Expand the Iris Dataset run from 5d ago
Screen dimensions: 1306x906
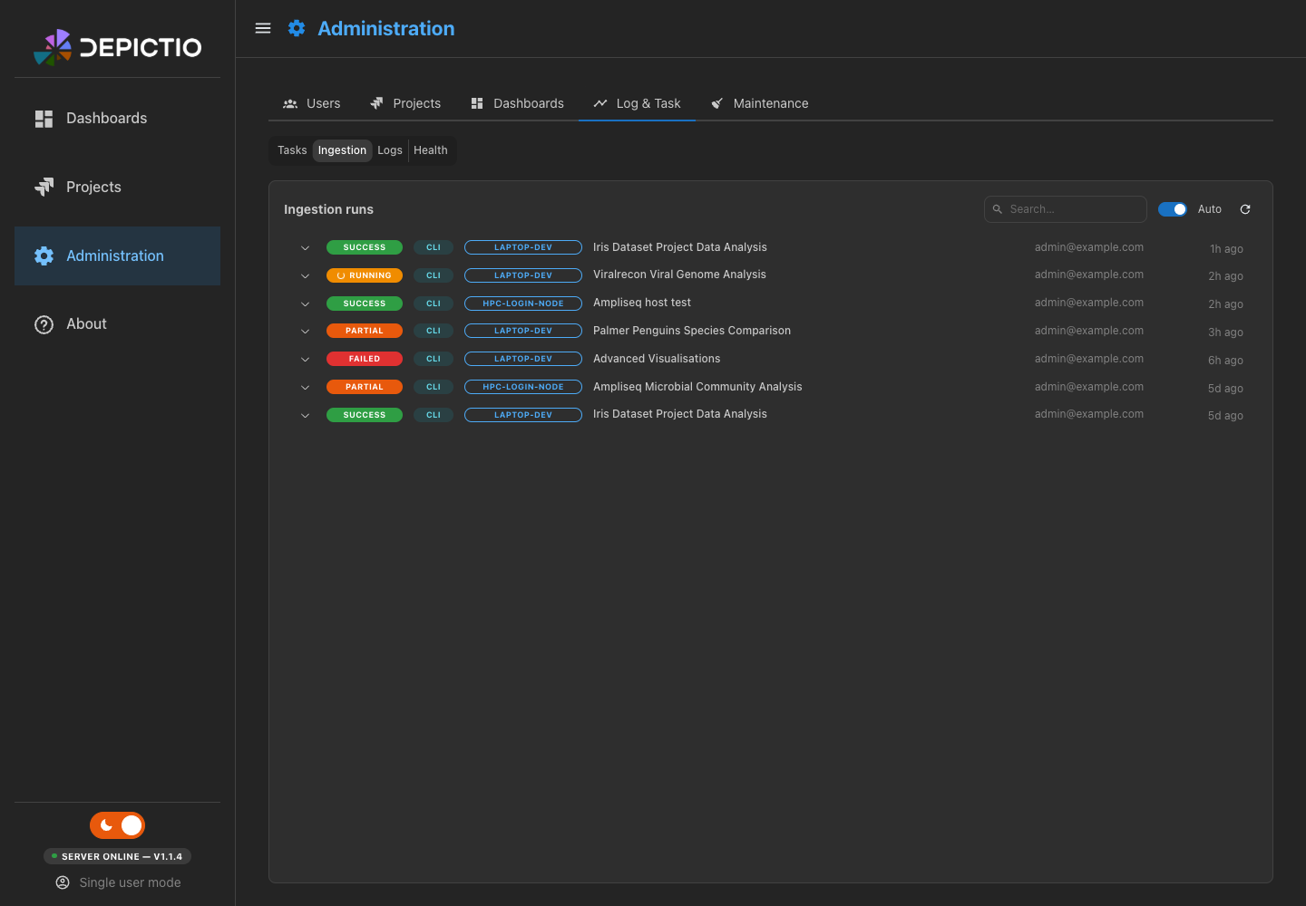(306, 416)
